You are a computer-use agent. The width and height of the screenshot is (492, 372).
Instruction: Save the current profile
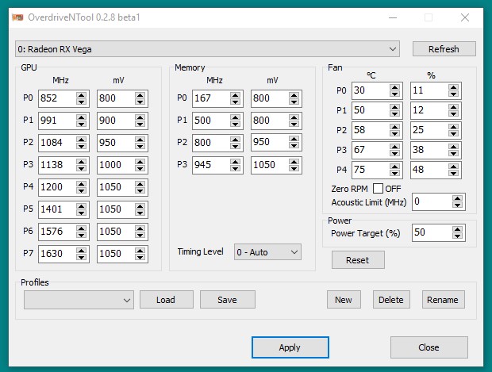(227, 299)
